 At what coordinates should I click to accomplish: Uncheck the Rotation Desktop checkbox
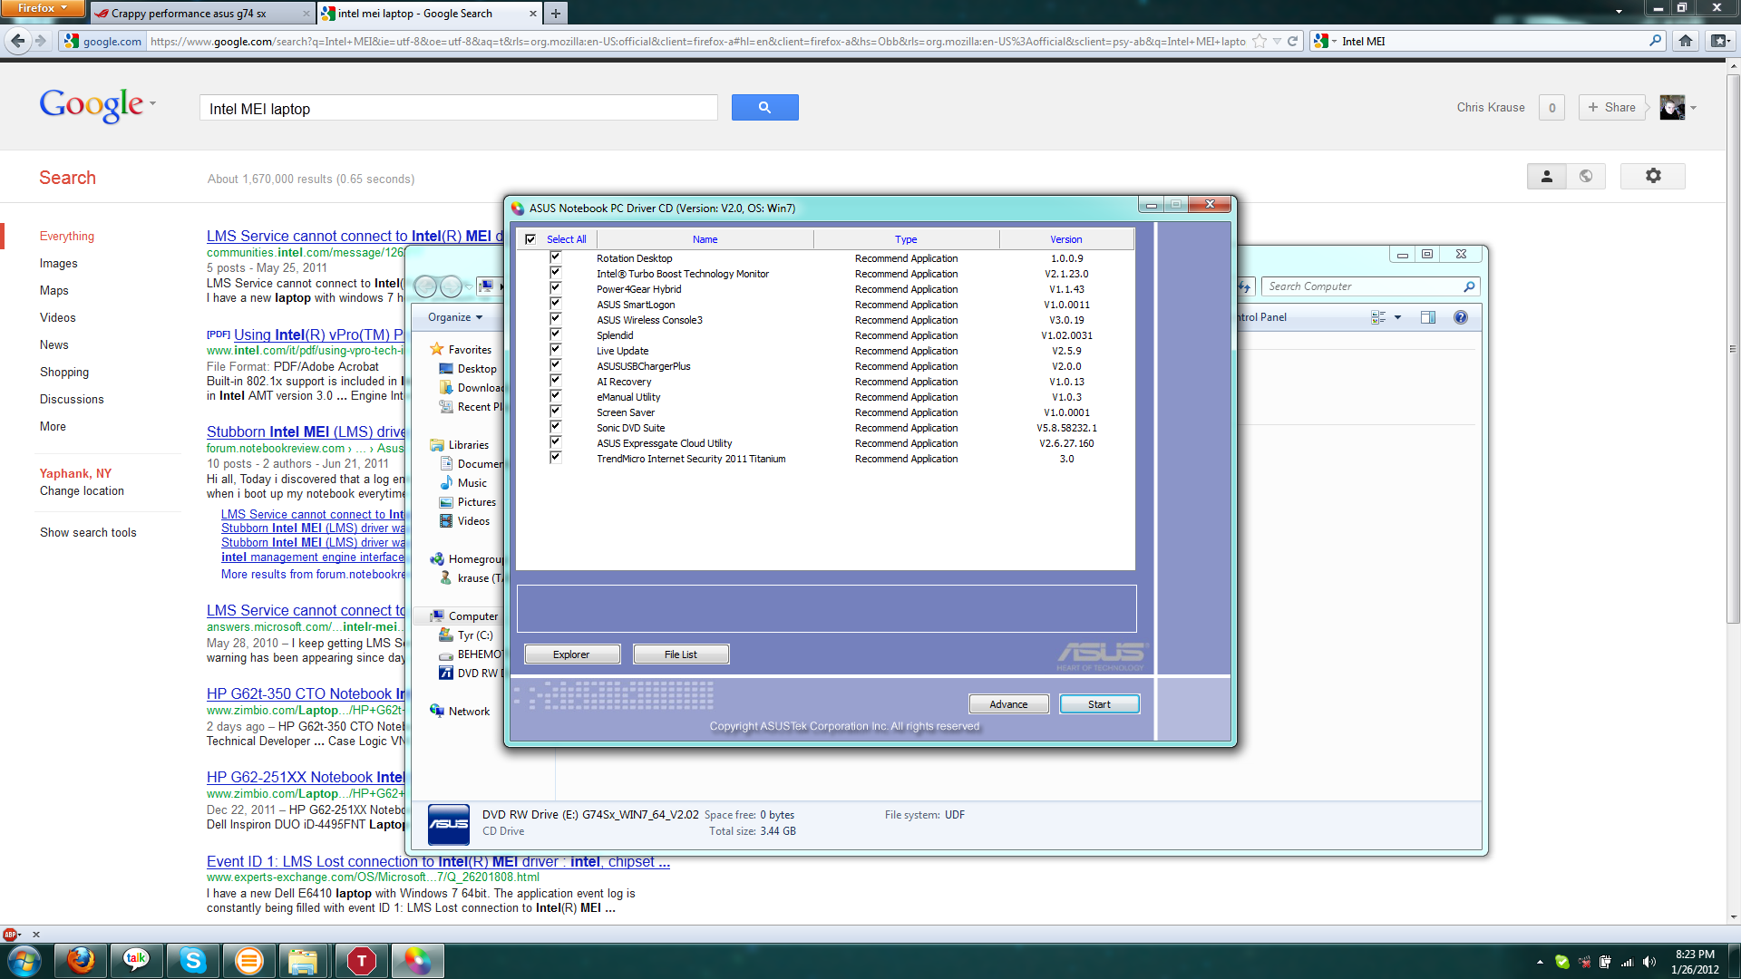(x=555, y=257)
